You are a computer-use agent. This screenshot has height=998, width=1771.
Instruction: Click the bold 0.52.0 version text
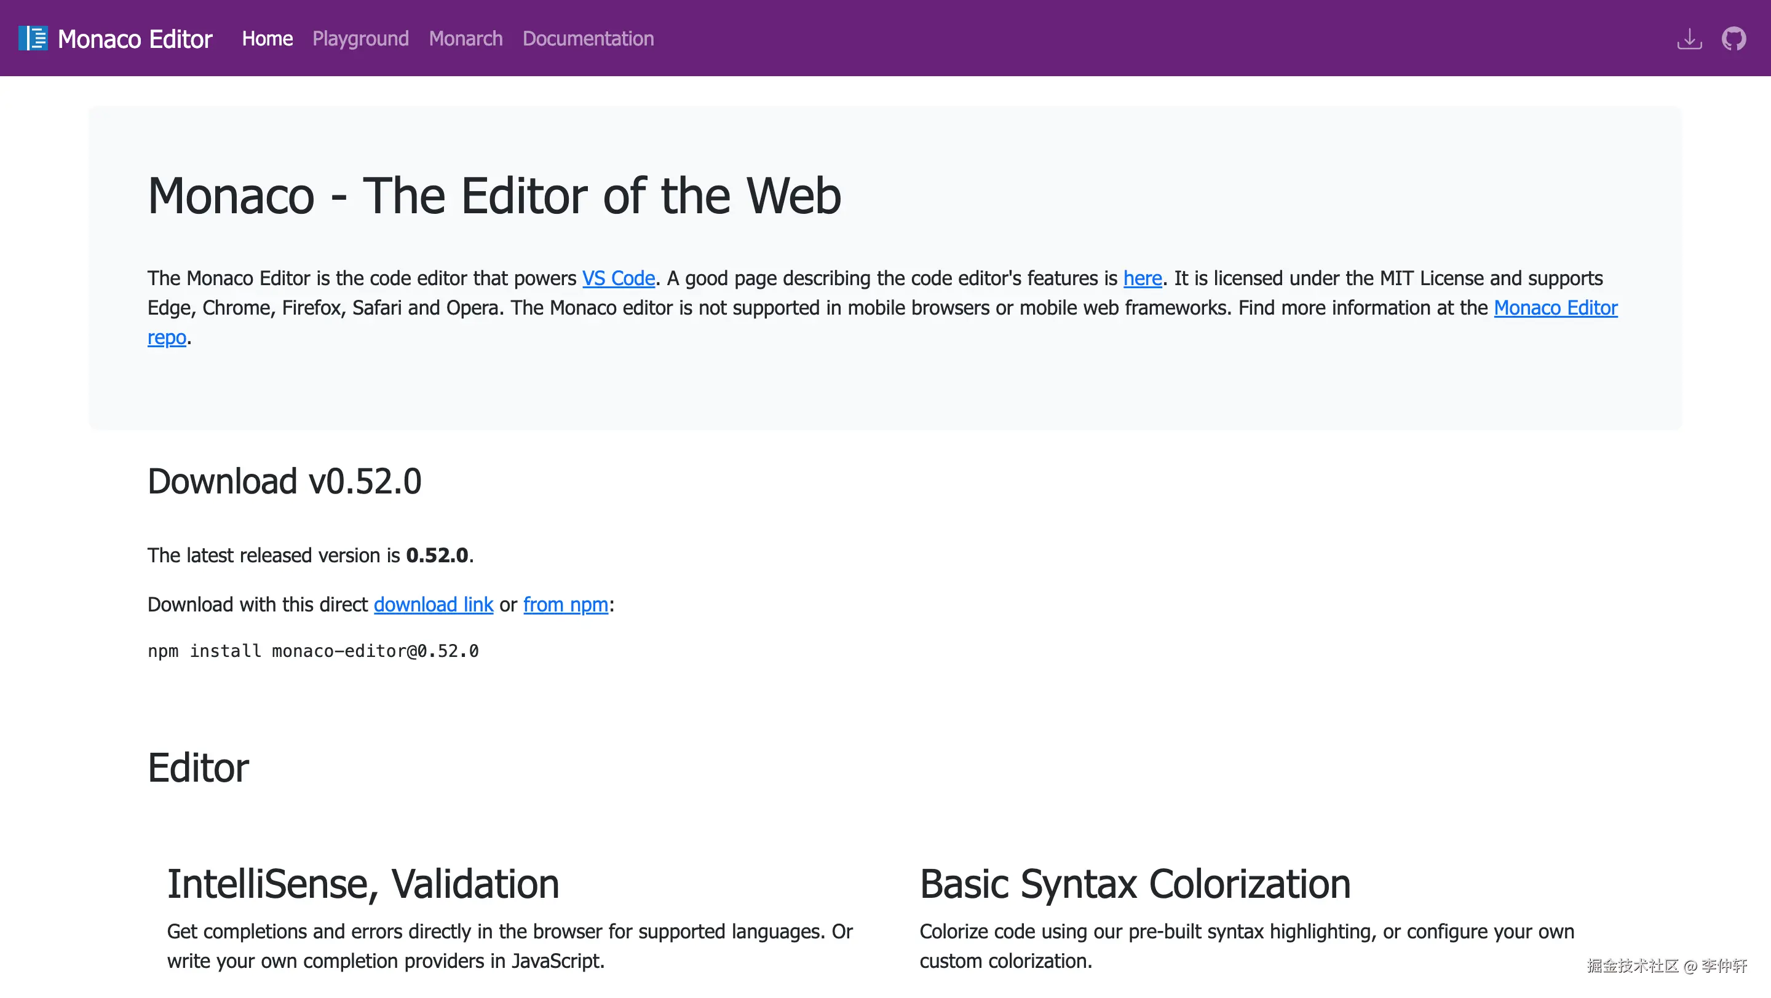click(437, 555)
